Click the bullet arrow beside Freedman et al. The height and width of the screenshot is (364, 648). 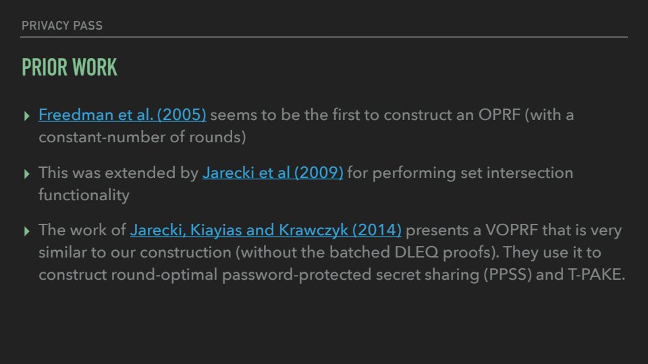[x=27, y=115]
